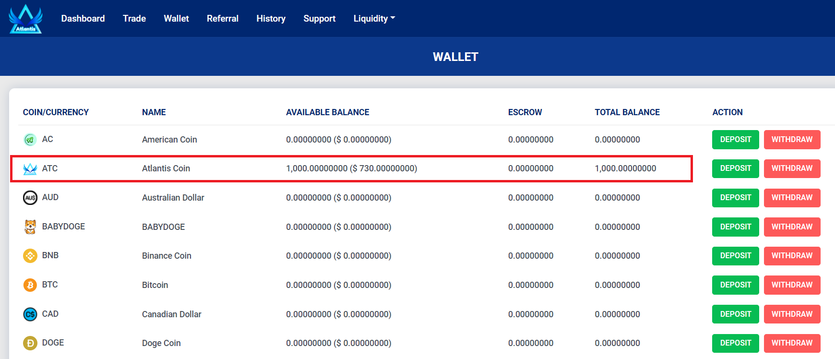Click the AC ticker label

pos(48,139)
